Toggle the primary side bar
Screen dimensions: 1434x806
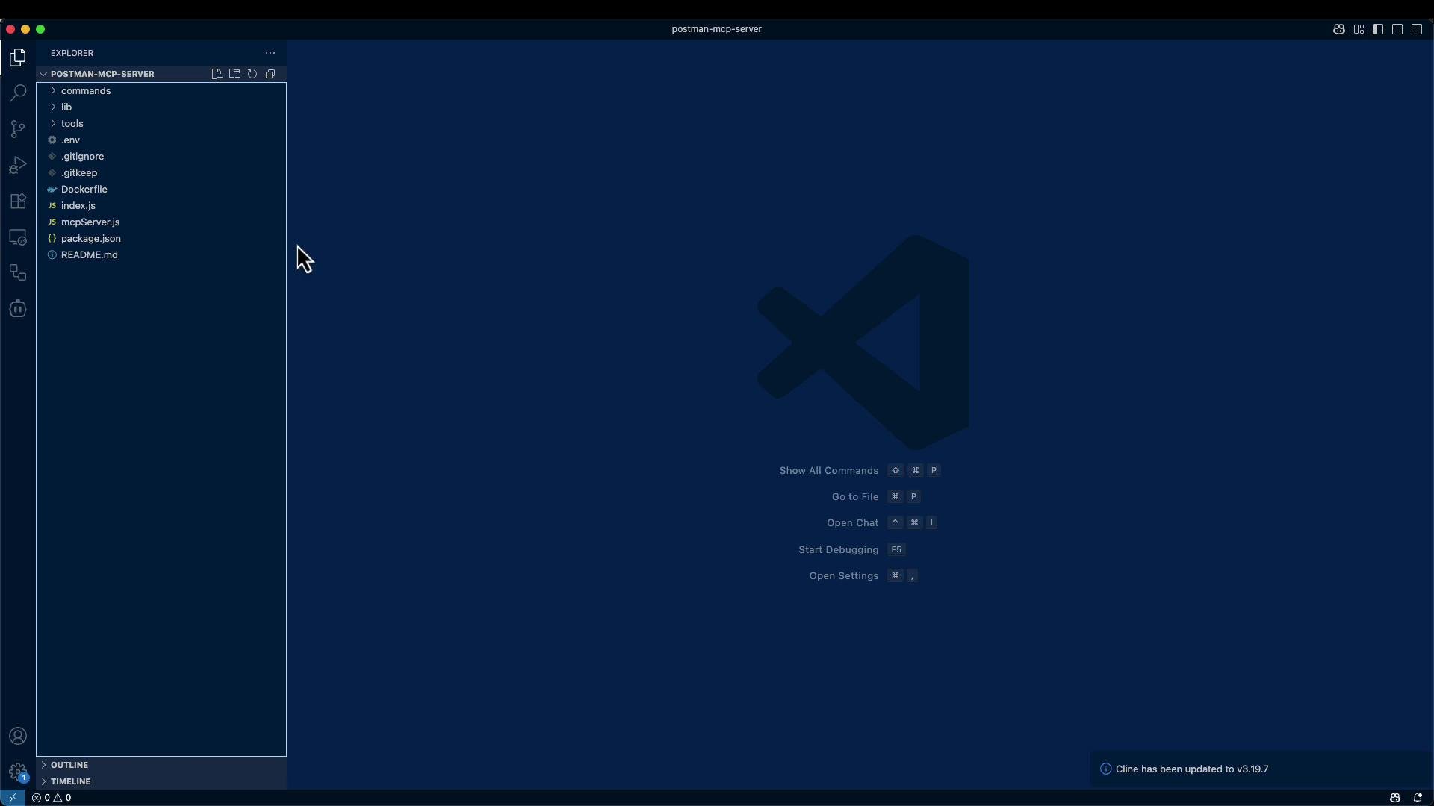(x=1378, y=29)
